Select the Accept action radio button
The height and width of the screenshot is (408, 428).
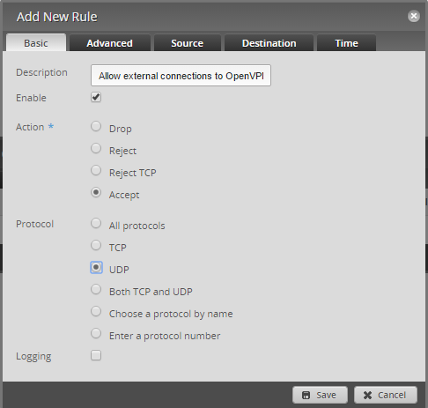click(96, 193)
